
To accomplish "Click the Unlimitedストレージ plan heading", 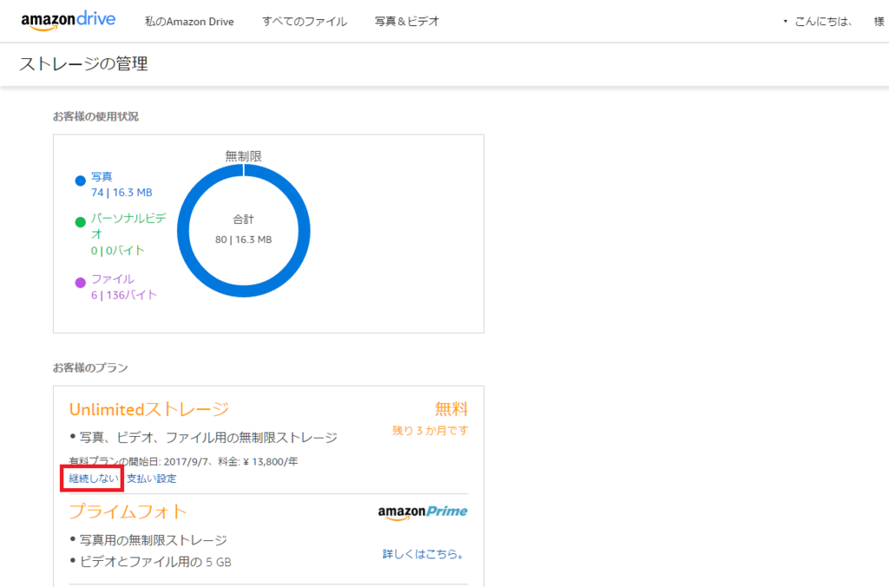I will point(149,409).
